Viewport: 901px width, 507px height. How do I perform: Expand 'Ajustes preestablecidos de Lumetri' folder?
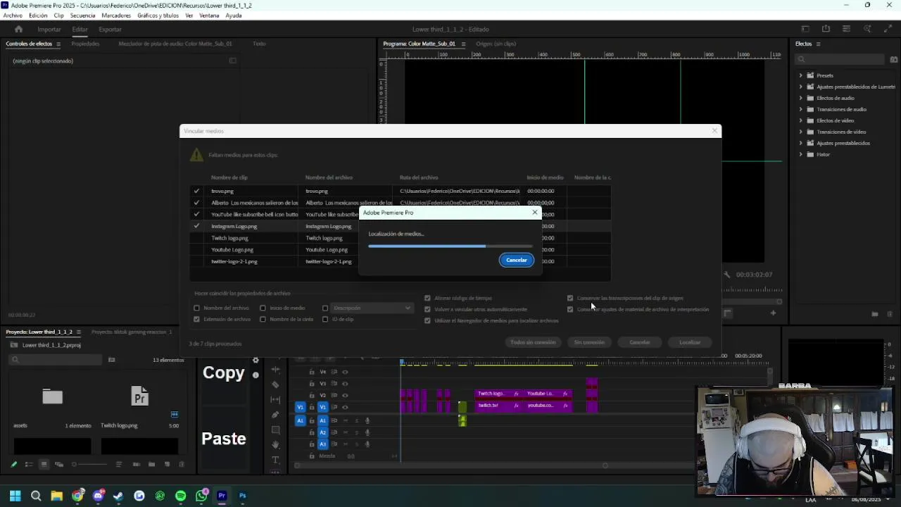pos(800,87)
